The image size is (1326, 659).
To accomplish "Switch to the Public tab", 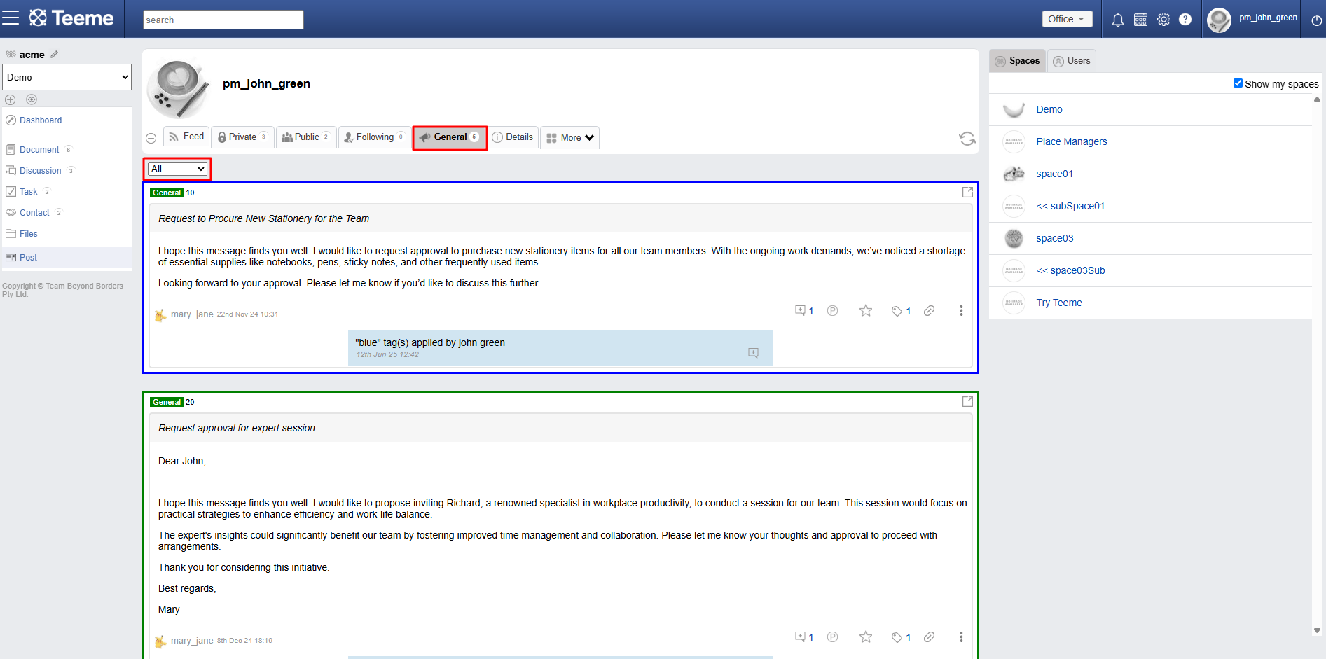I will point(306,137).
